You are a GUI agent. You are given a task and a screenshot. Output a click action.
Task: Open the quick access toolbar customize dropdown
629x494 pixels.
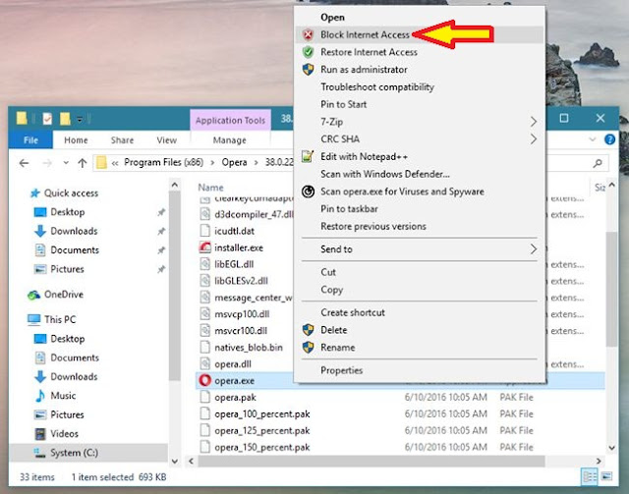80,119
